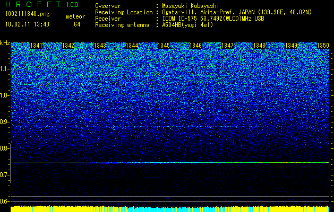
Task: Click the HROFFT program title
Action: [x=33, y=4]
